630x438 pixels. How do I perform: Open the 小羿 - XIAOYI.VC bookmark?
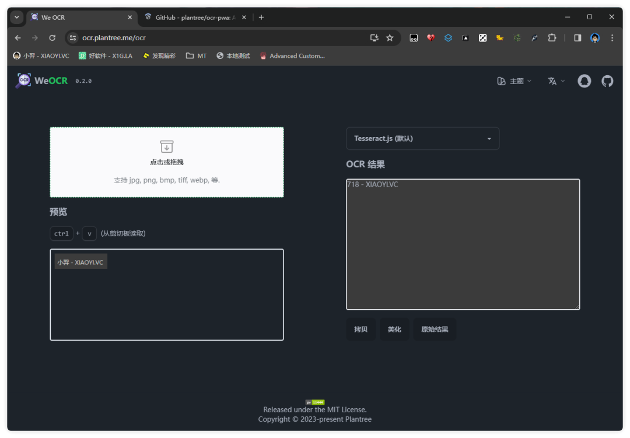point(41,56)
